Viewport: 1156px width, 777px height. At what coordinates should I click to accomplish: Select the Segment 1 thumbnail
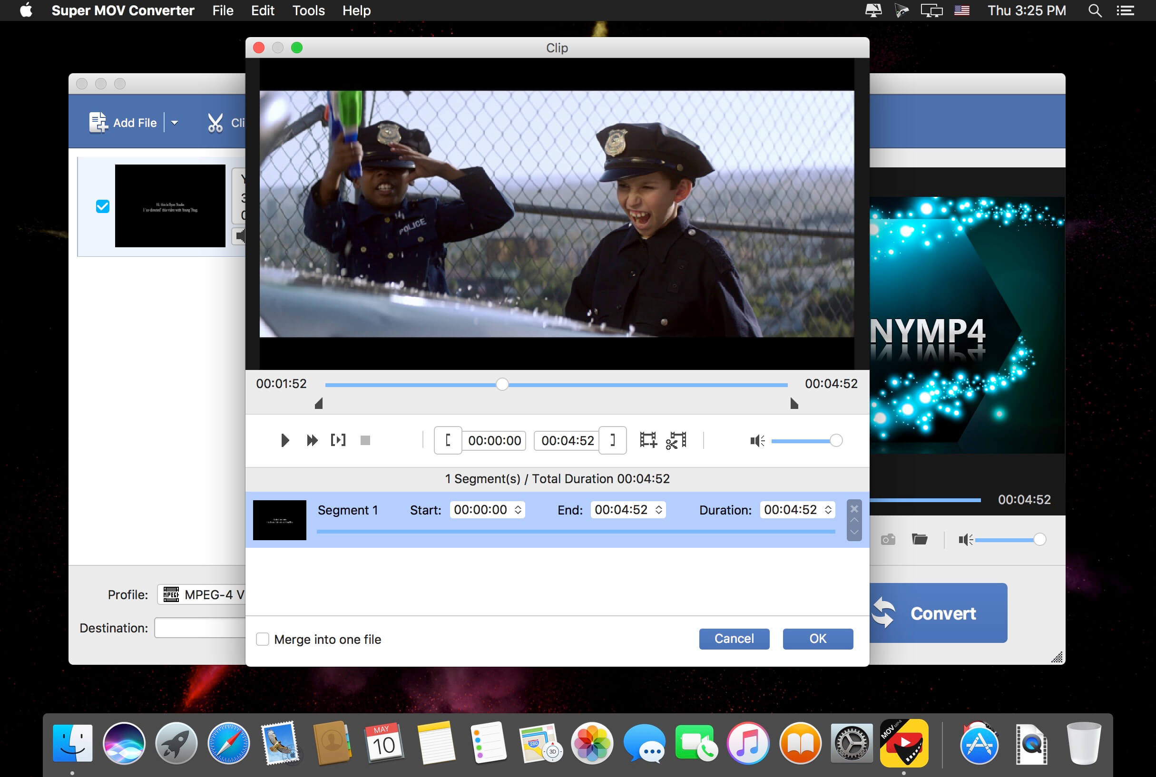tap(280, 520)
